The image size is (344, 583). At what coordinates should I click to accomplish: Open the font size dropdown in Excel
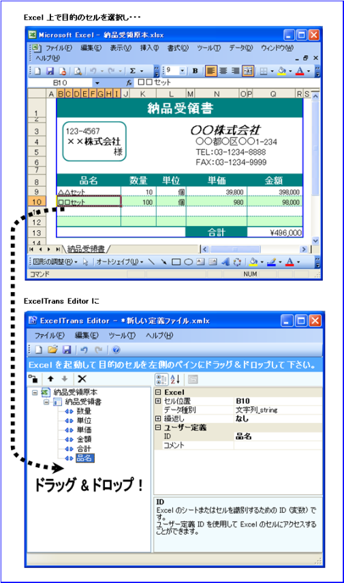tap(183, 71)
